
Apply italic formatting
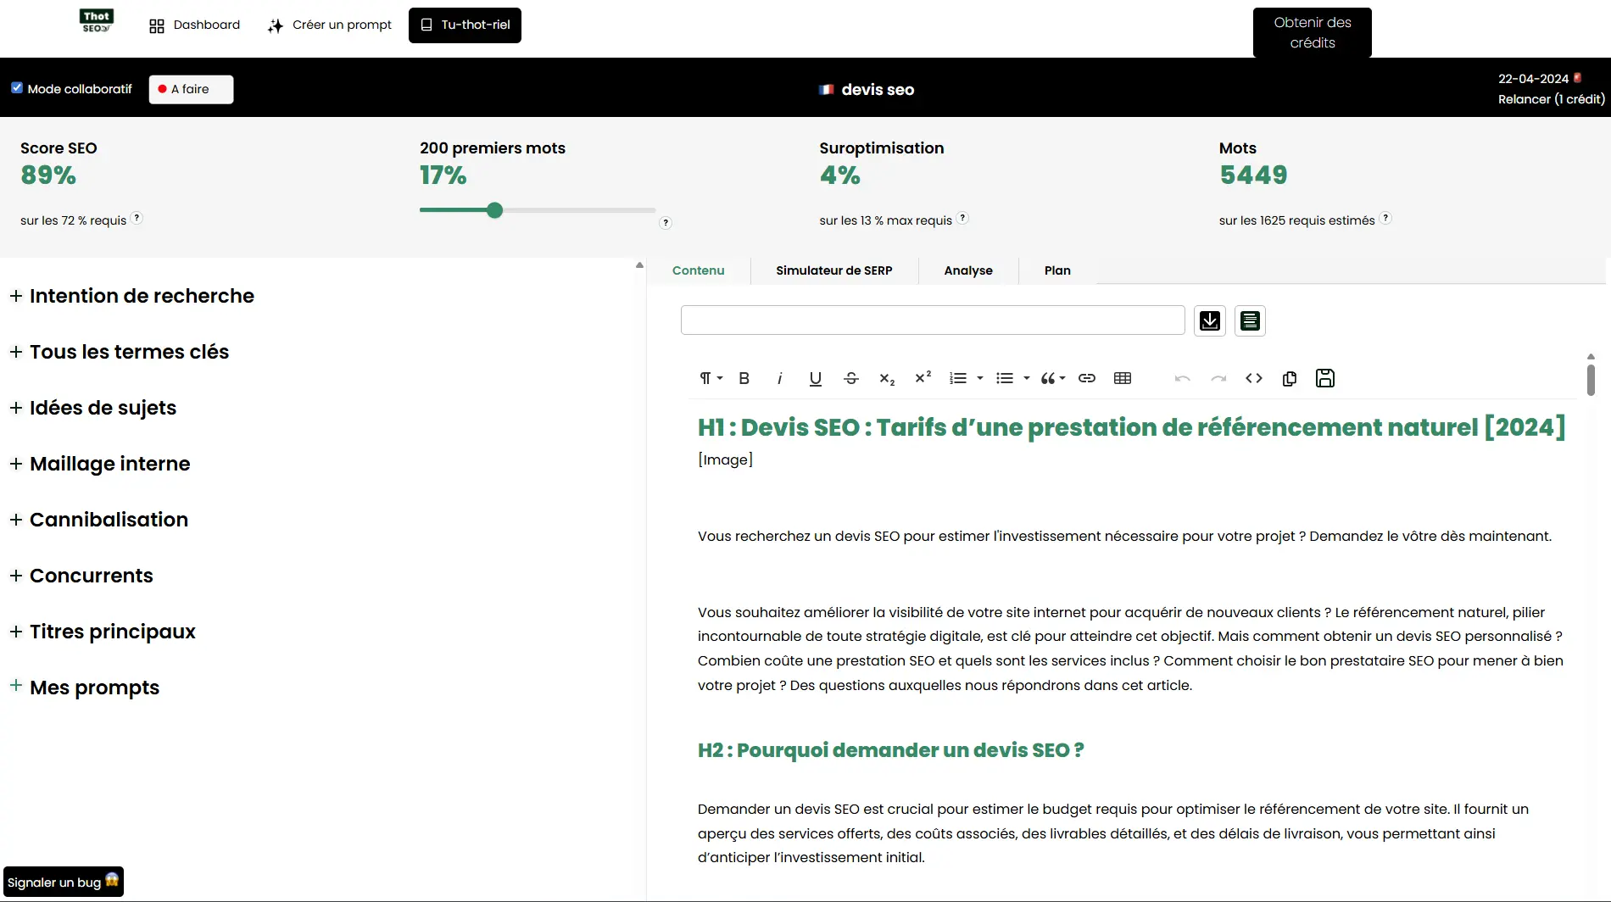coord(779,378)
